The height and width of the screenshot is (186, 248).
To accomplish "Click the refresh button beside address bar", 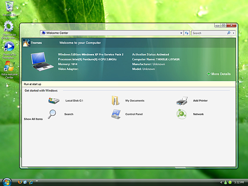I will point(187,33).
